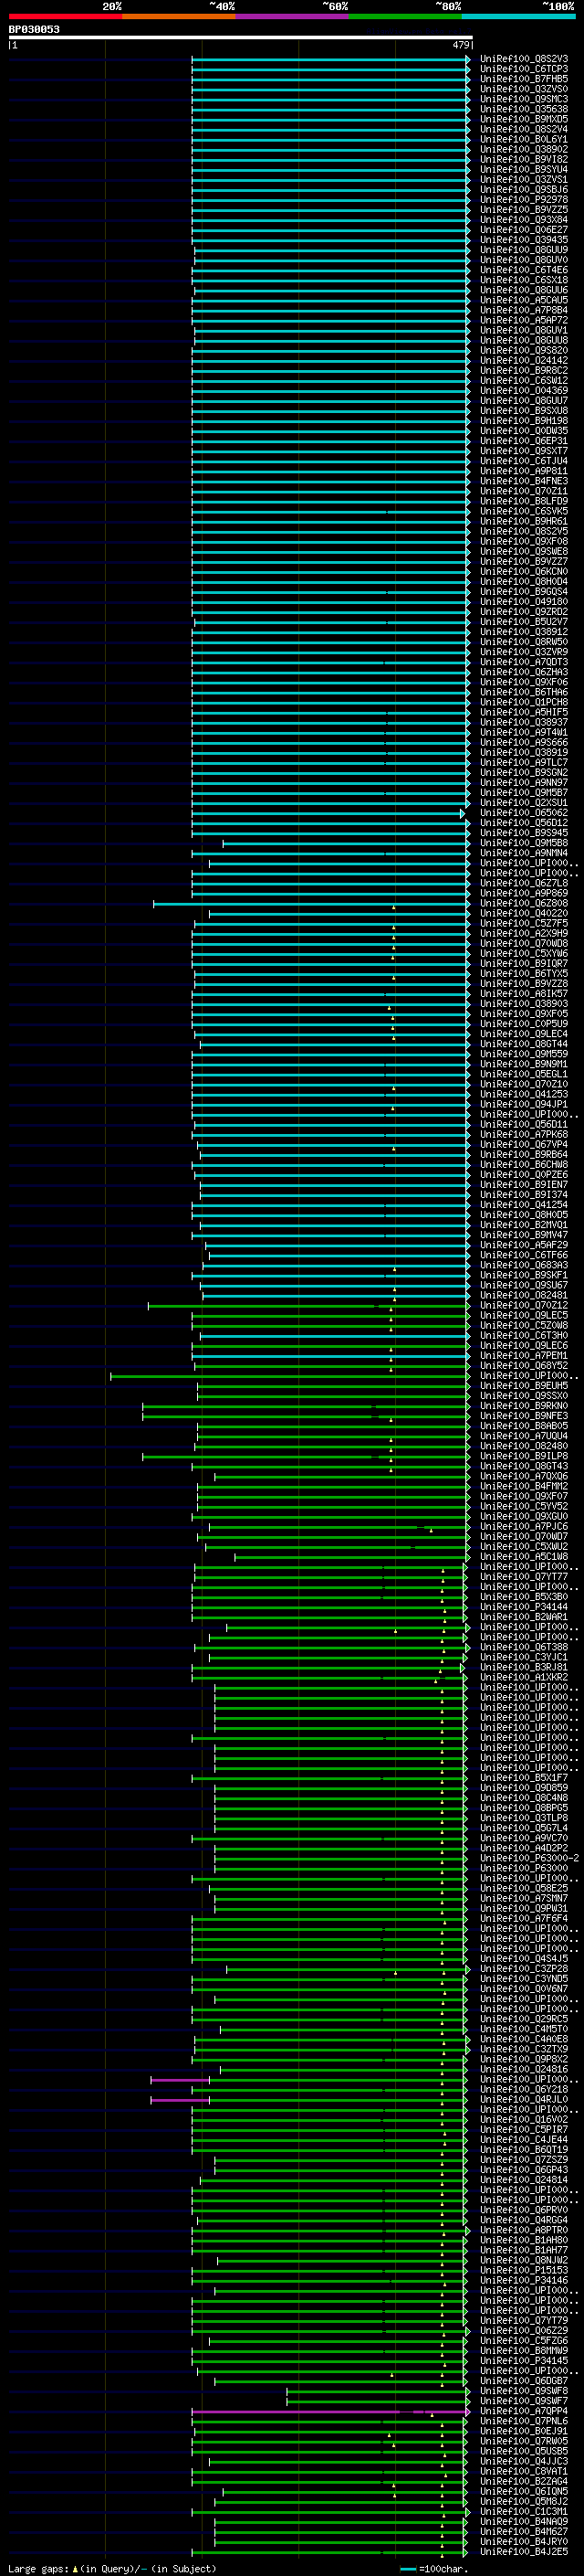Open hit UniRef100_B7FHB5
The width and height of the screenshot is (584, 2576).
[x=524, y=79]
